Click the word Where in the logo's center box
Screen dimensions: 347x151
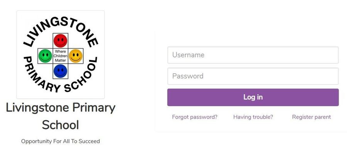pyautogui.click(x=61, y=51)
